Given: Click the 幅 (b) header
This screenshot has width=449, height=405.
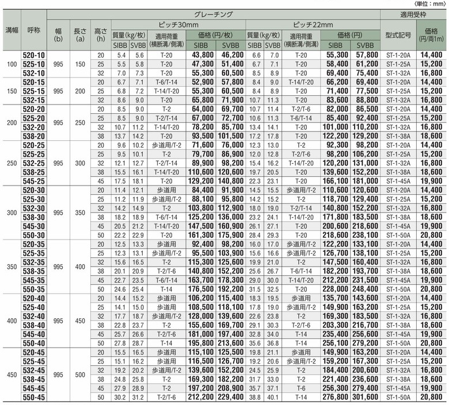Looking at the screenshot, I should 58,35.
